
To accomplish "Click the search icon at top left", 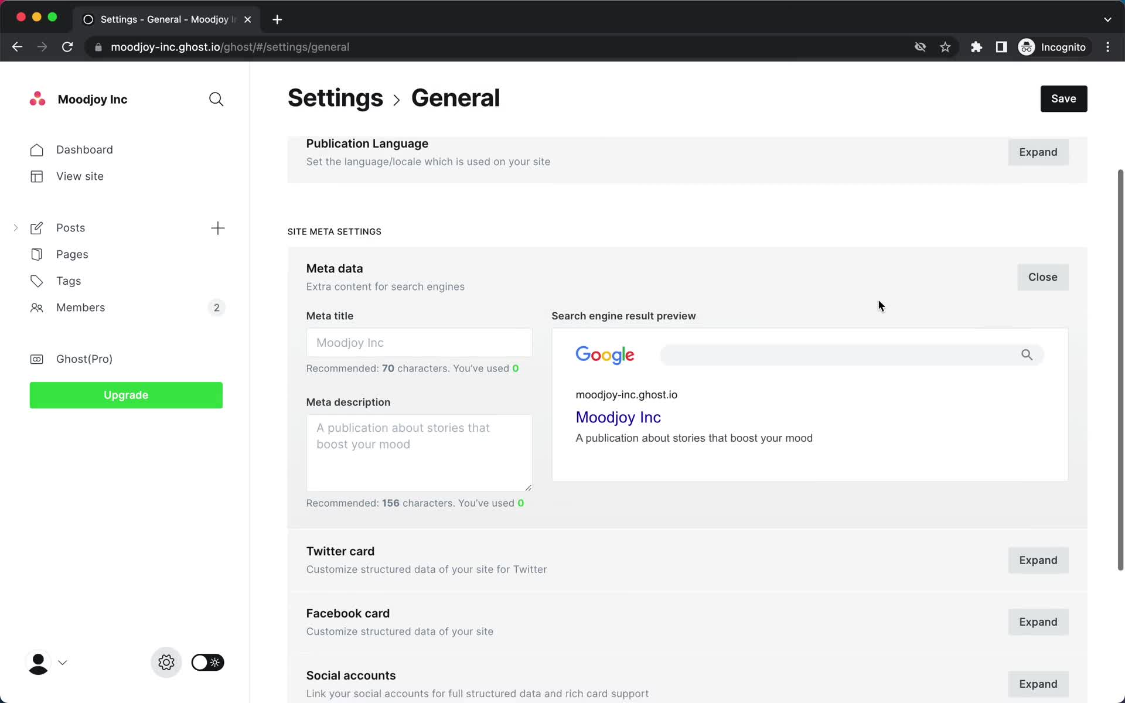I will click(217, 98).
